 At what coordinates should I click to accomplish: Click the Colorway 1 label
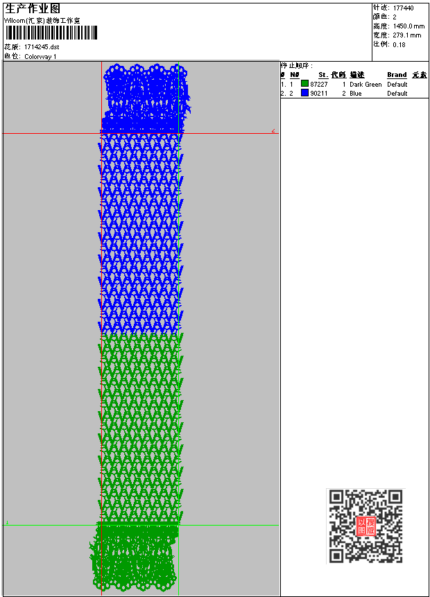[x=40, y=56]
